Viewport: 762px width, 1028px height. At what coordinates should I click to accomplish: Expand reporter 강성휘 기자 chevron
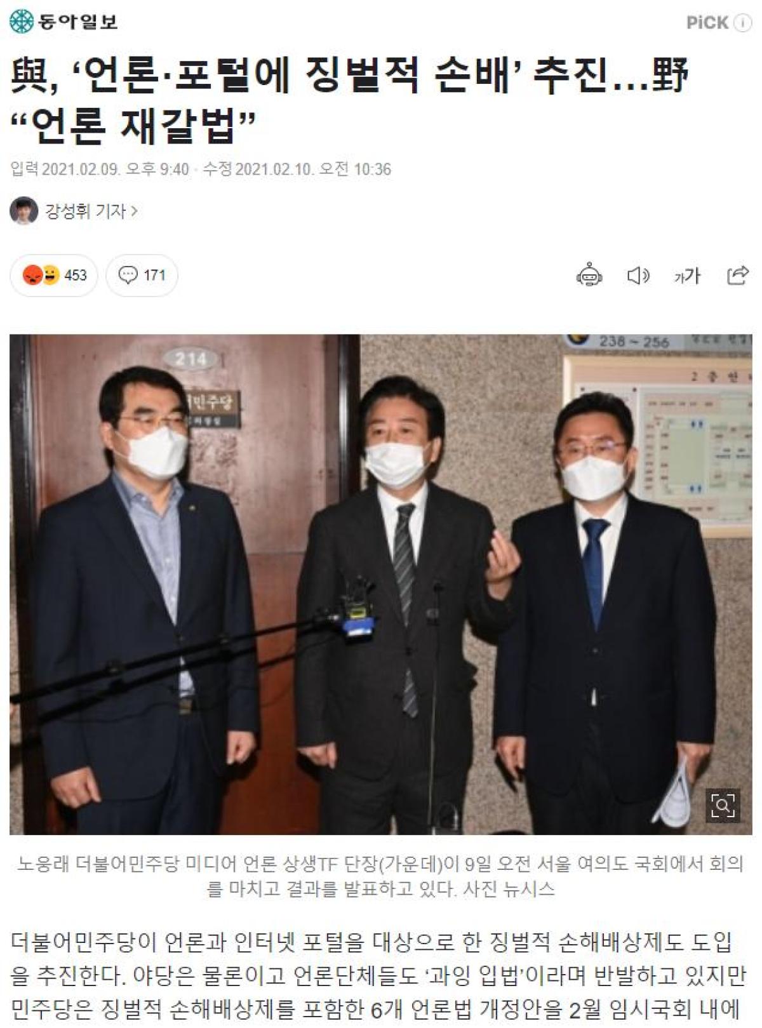pyautogui.click(x=134, y=211)
